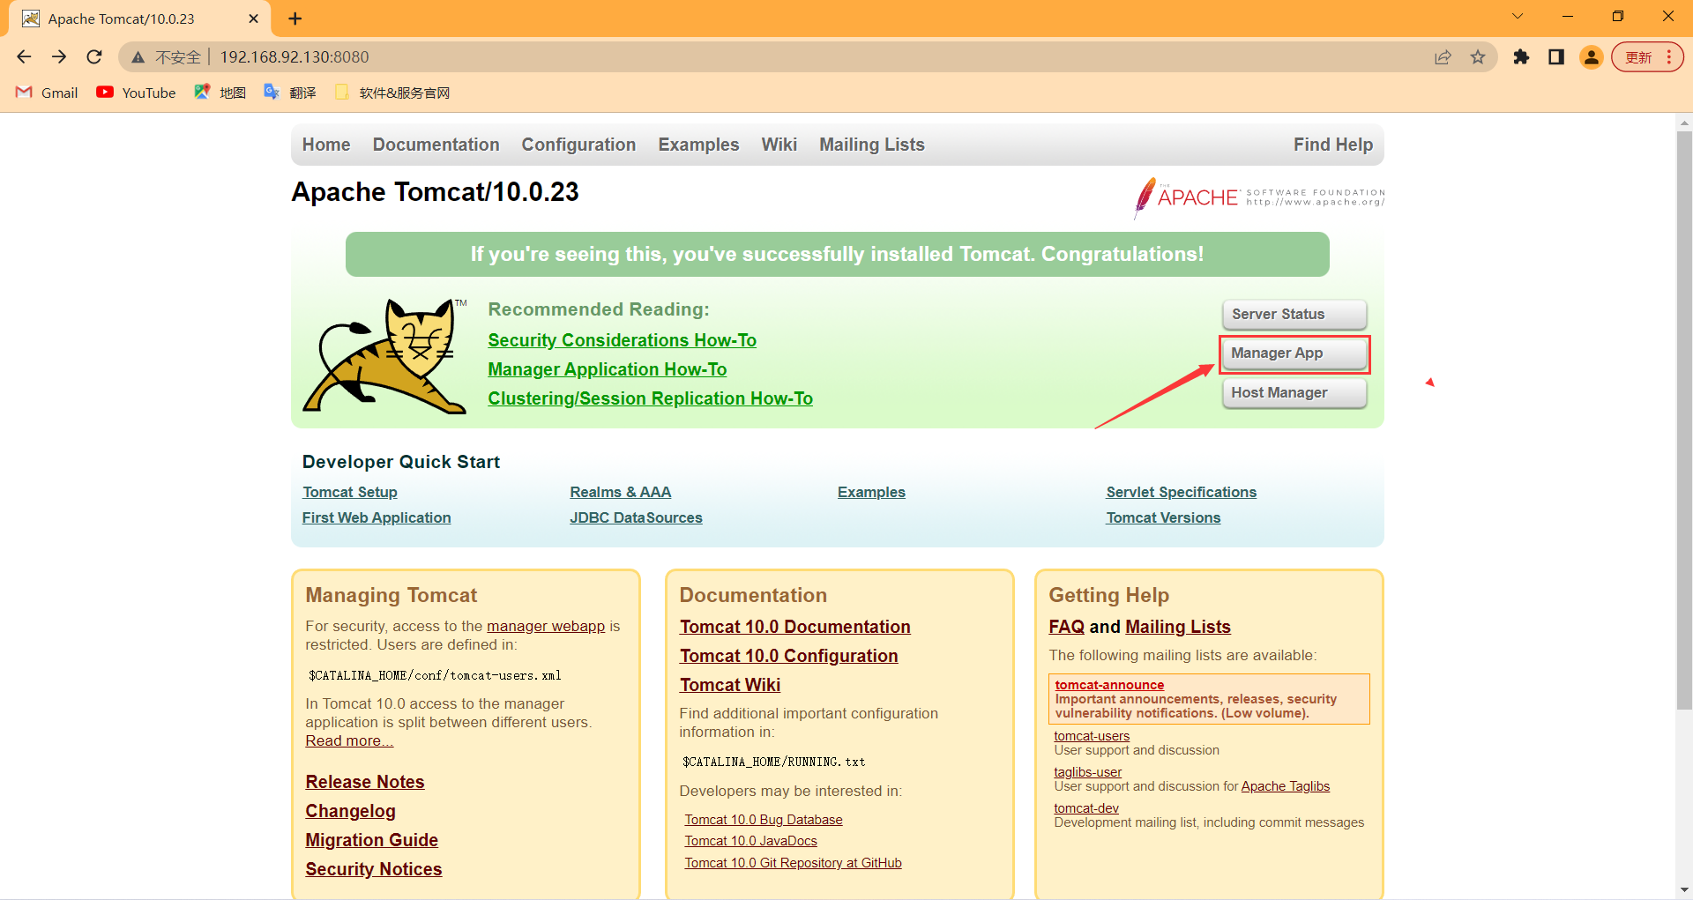The image size is (1693, 900).
Task: Open tomcat-dev mailing list link
Action: tap(1086, 808)
